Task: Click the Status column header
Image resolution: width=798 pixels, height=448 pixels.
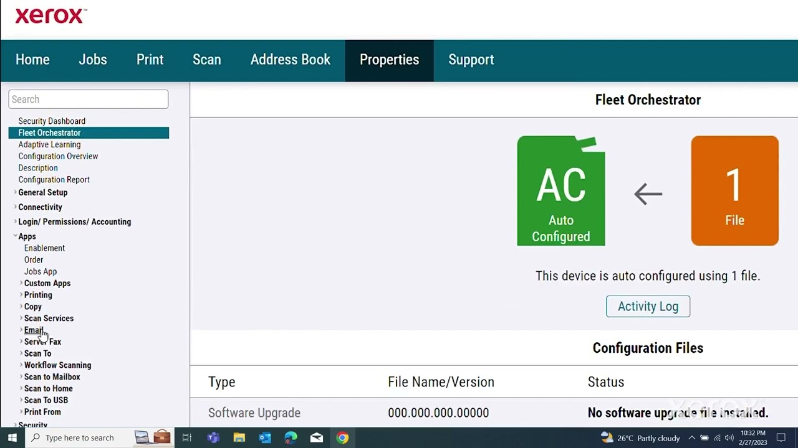Action: (606, 382)
